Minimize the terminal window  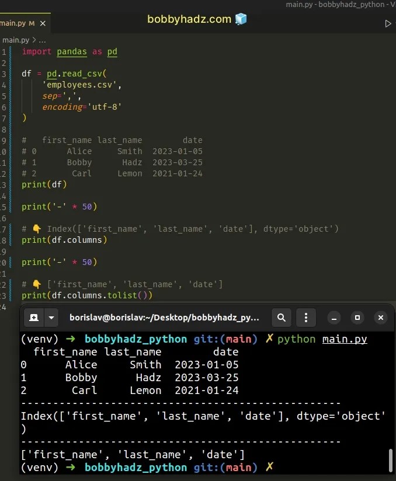[334, 318]
